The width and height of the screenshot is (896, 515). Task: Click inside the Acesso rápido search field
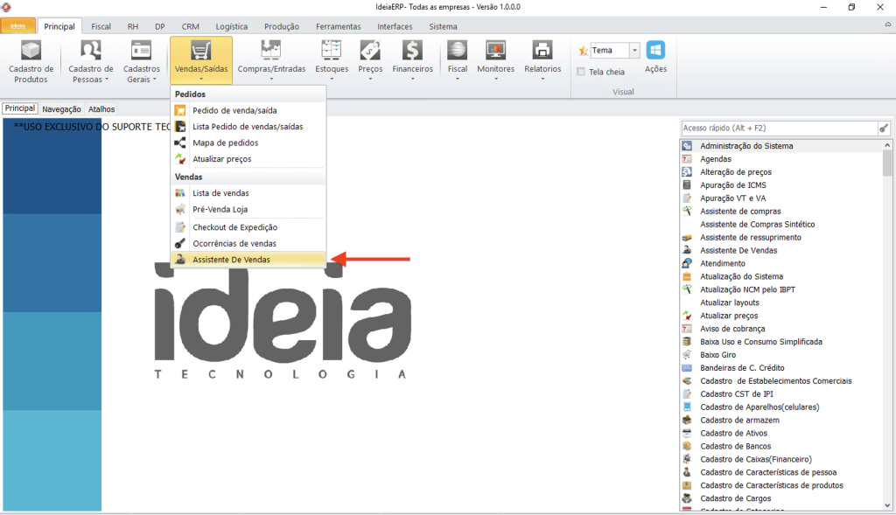(777, 129)
